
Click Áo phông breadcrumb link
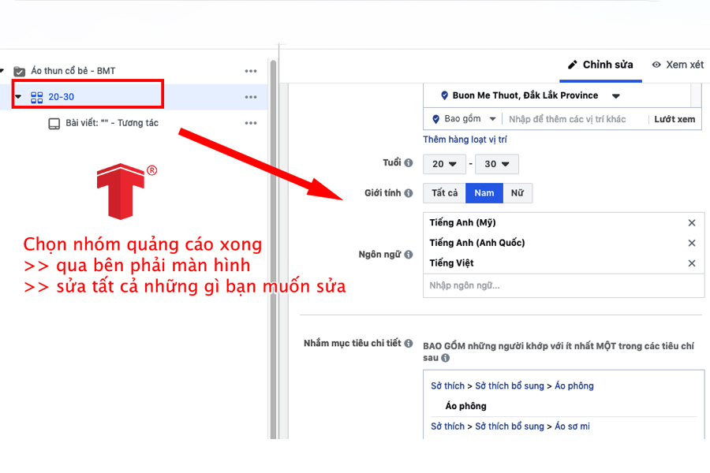coord(574,385)
